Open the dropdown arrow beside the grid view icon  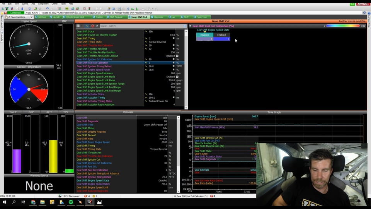pos(82,26)
